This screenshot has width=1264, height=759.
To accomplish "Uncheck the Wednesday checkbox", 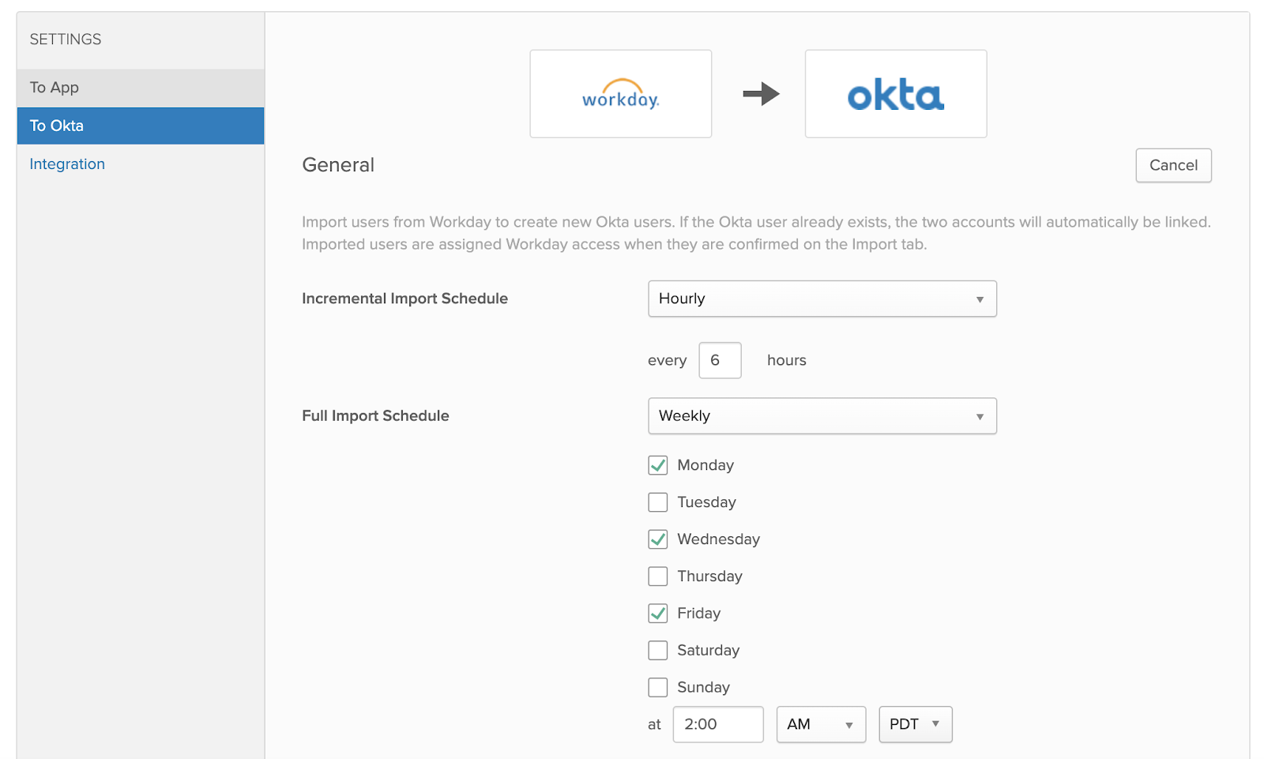I will click(x=657, y=539).
